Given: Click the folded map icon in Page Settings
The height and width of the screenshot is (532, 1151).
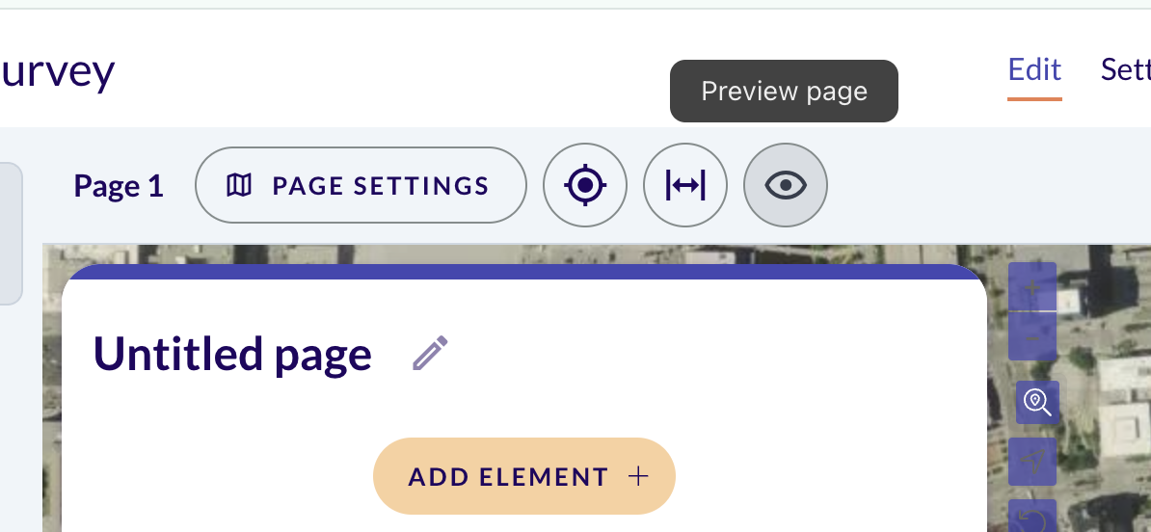Looking at the screenshot, I should coord(239,185).
